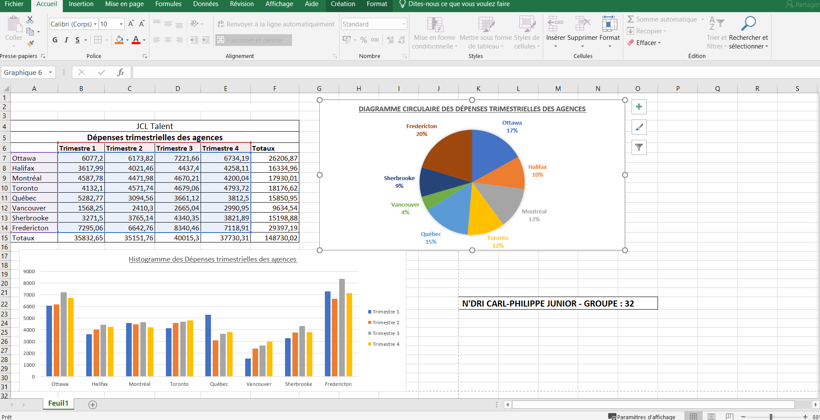Open the Formules ribbon tab
The image size is (820, 420).
[x=168, y=4]
